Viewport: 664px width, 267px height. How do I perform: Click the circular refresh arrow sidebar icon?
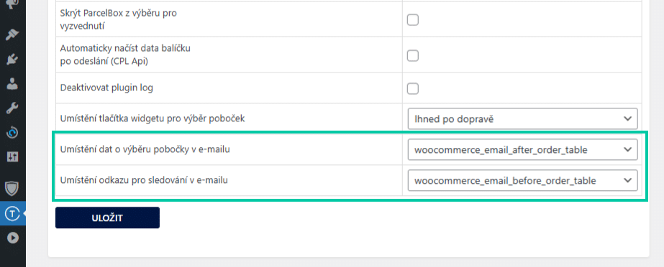(12, 133)
